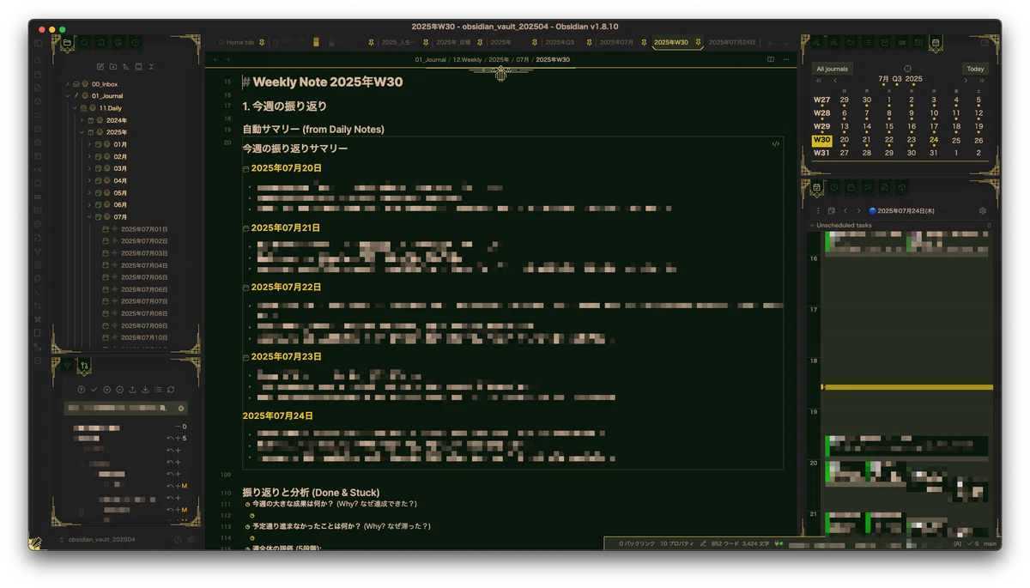Click the new note icon in file explorer
1030x588 pixels.
(x=100, y=66)
